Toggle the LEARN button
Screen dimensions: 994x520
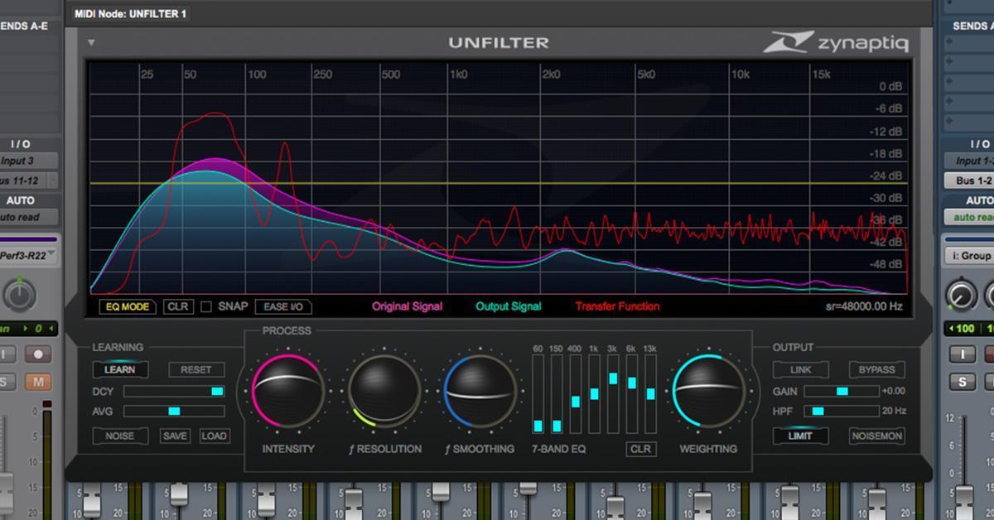click(x=120, y=369)
